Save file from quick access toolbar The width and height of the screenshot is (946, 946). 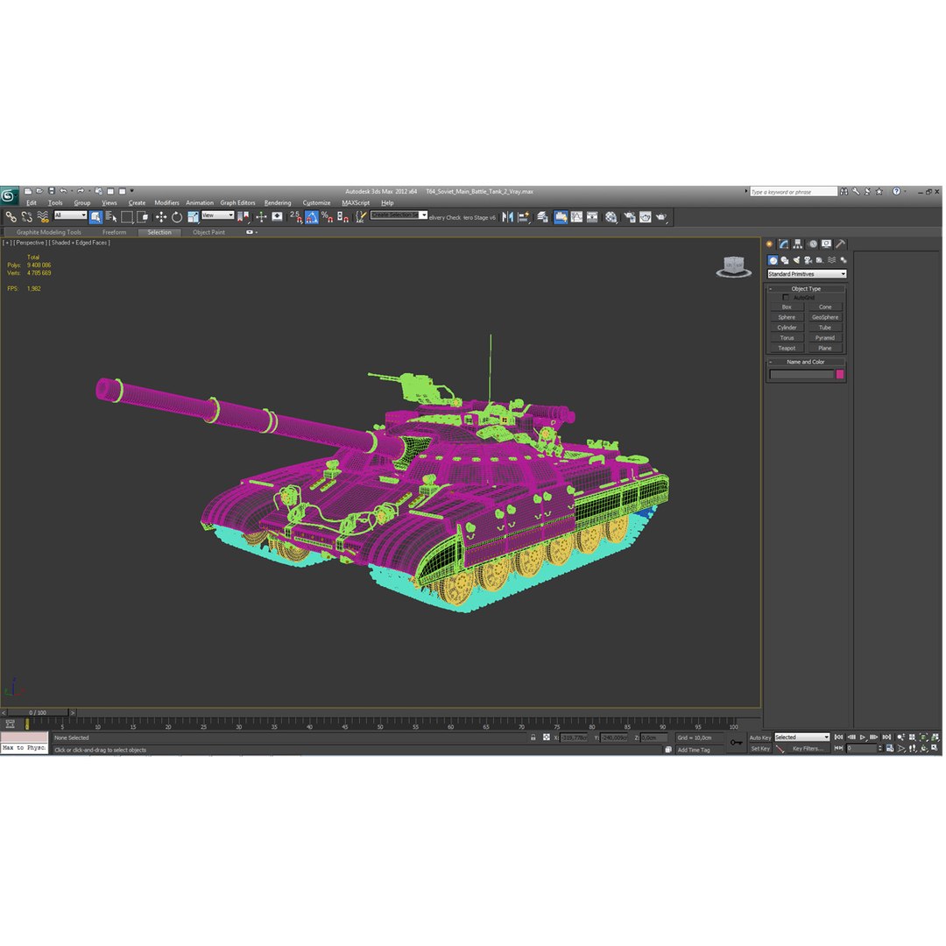(x=52, y=191)
